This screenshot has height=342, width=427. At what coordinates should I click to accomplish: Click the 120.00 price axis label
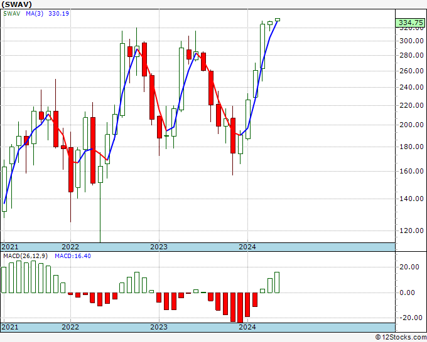click(x=411, y=231)
